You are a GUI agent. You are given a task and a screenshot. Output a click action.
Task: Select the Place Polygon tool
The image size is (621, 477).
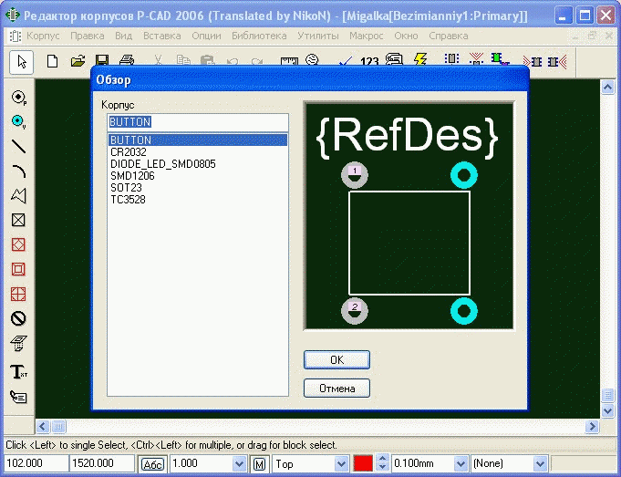point(18,195)
